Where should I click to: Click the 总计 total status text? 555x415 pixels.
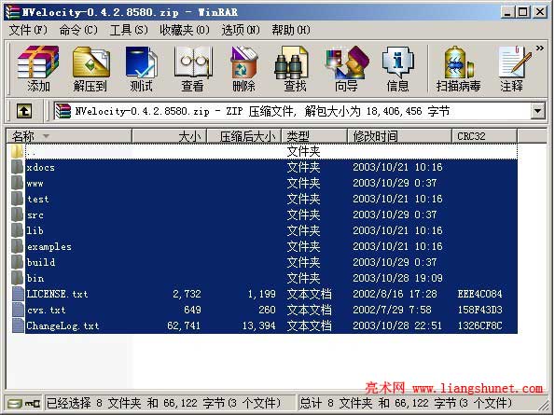(x=406, y=403)
